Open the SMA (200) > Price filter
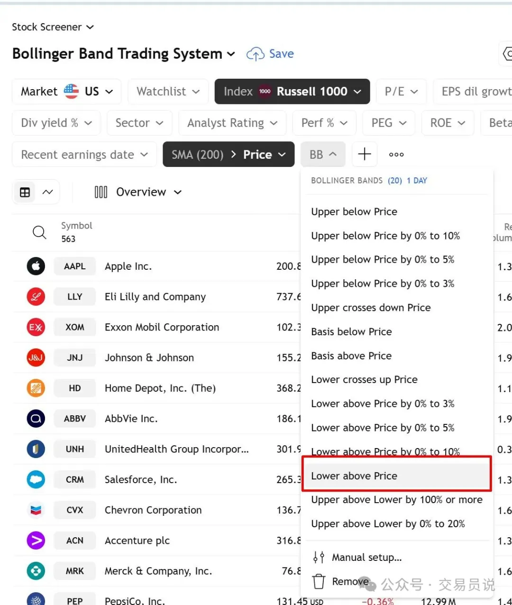This screenshot has width=512, height=605. [229, 155]
